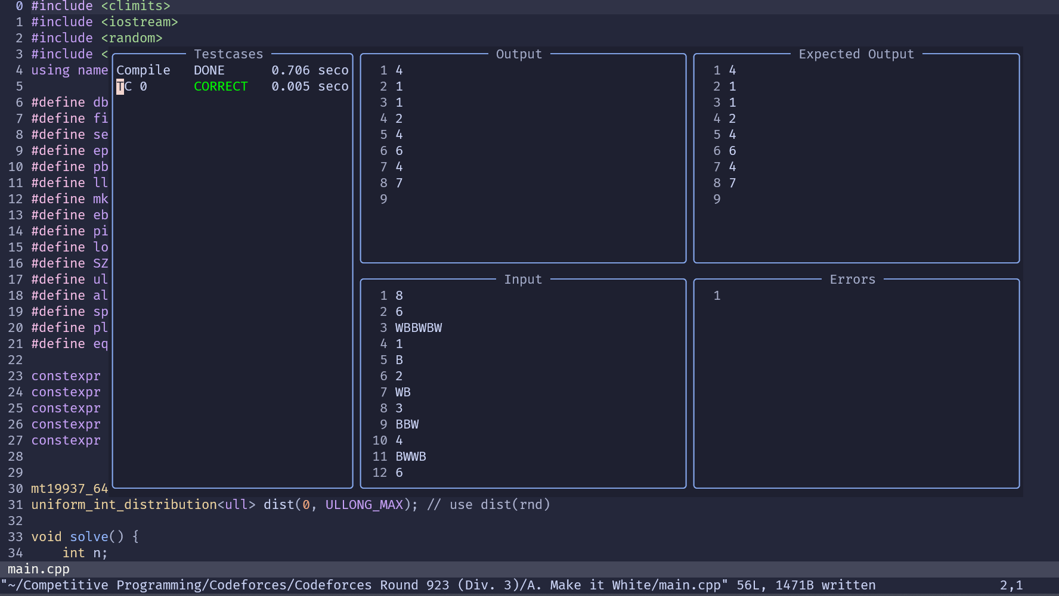The height and width of the screenshot is (596, 1059).
Task: Click the '#define SZ' line
Action: (70, 263)
